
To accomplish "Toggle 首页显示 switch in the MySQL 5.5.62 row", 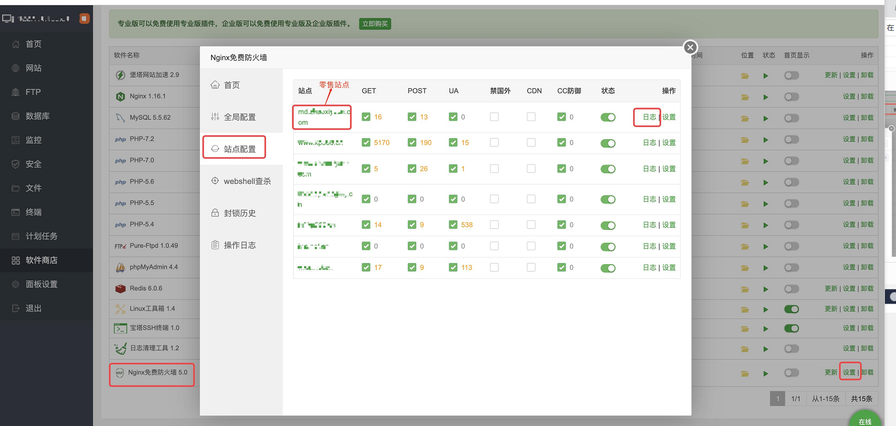I will click(x=792, y=118).
